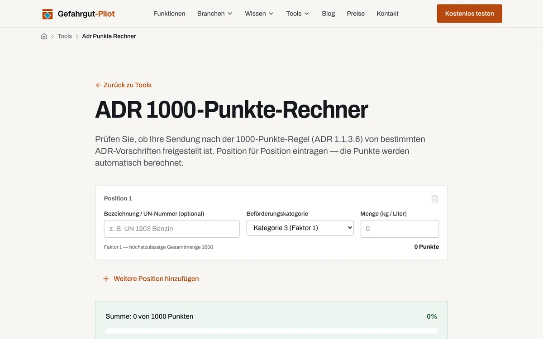The height and width of the screenshot is (339, 543).
Task: Open the Preise page
Action: point(356,14)
